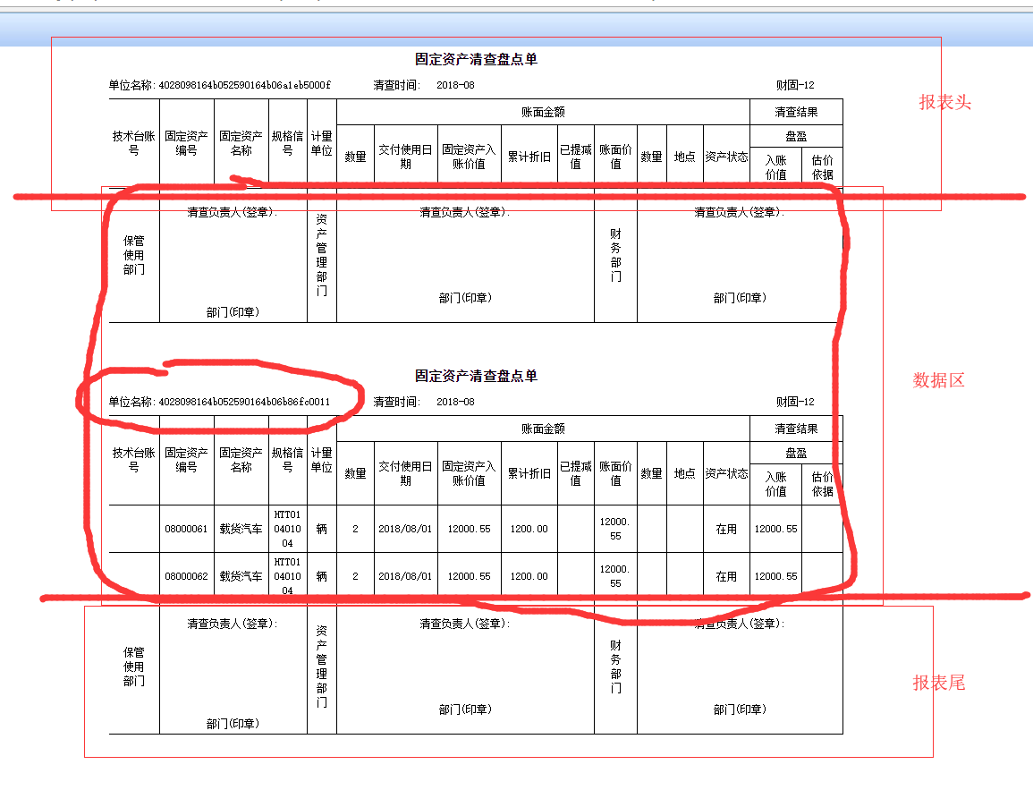Select date 2018/08/01 in row 08000062
This screenshot has width=1033, height=807.
(x=405, y=576)
